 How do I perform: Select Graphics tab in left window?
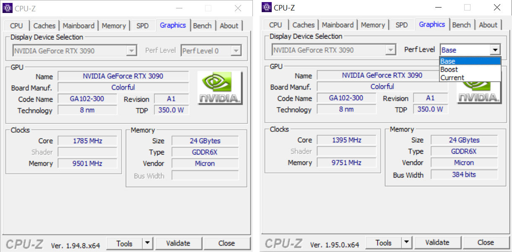tap(173, 25)
